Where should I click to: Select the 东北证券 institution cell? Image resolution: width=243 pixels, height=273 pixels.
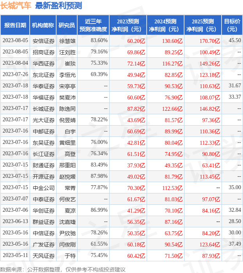(x=44, y=75)
